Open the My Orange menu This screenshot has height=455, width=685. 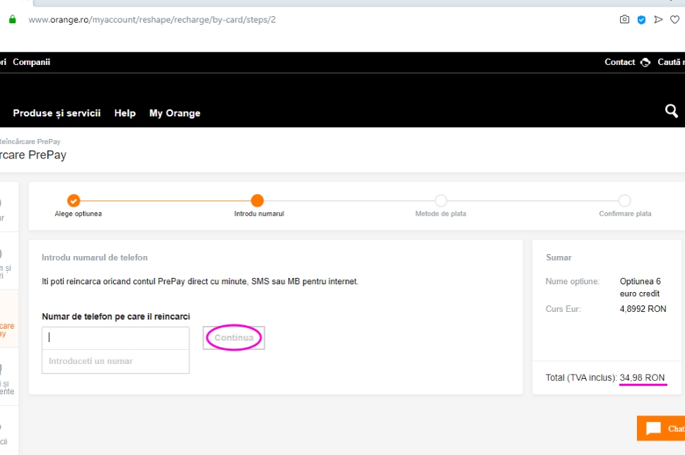coord(174,113)
